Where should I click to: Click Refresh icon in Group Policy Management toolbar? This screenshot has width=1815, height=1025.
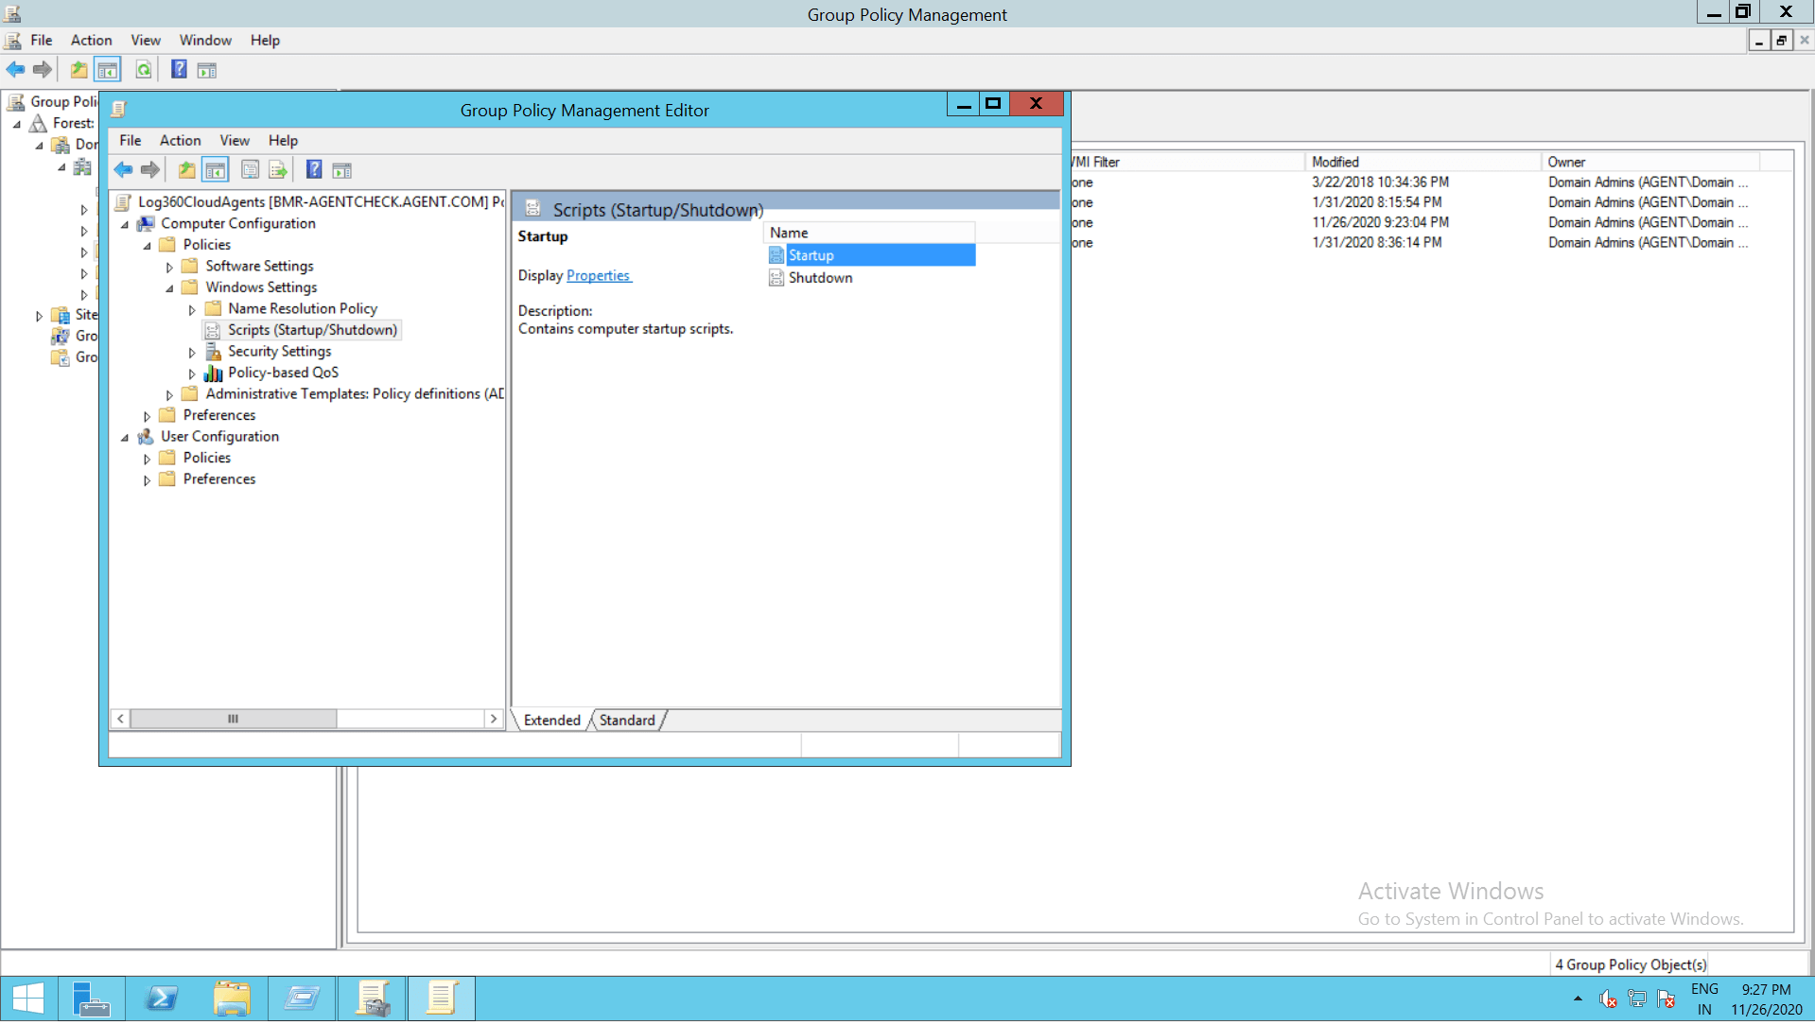click(144, 69)
